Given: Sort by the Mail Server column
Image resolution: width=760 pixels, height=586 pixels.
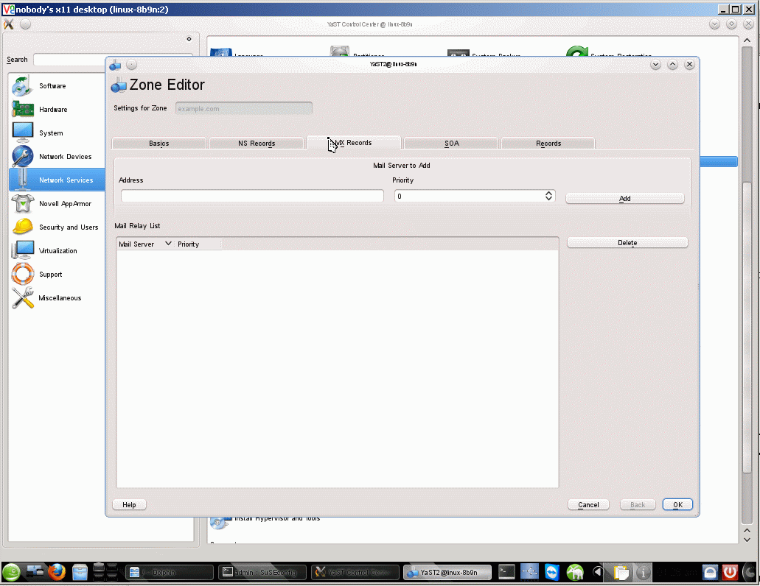Looking at the screenshot, I should click(x=145, y=244).
